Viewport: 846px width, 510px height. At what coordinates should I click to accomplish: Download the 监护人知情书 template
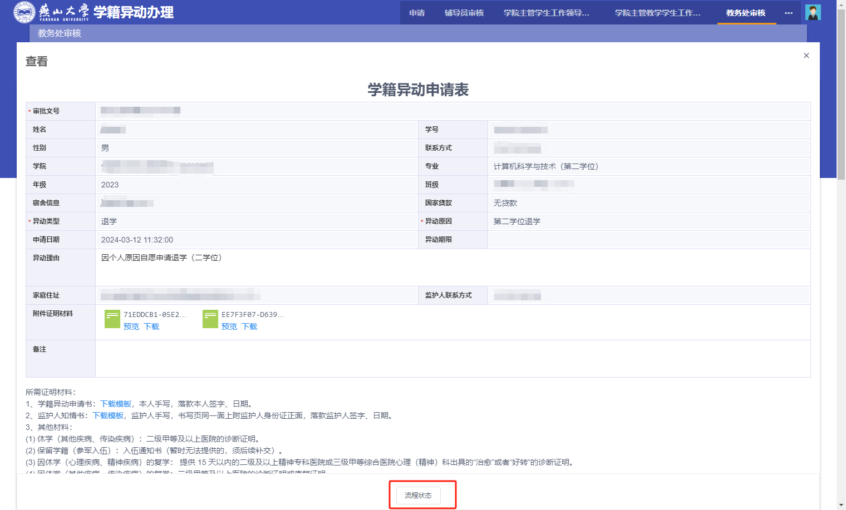click(108, 415)
